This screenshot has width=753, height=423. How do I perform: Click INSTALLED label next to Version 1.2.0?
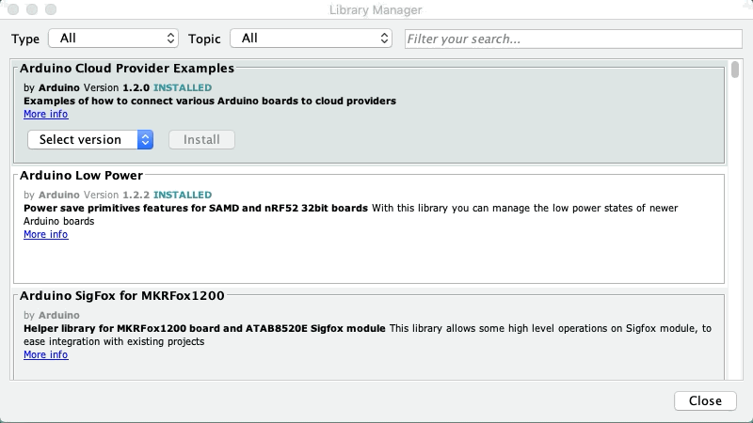click(183, 87)
